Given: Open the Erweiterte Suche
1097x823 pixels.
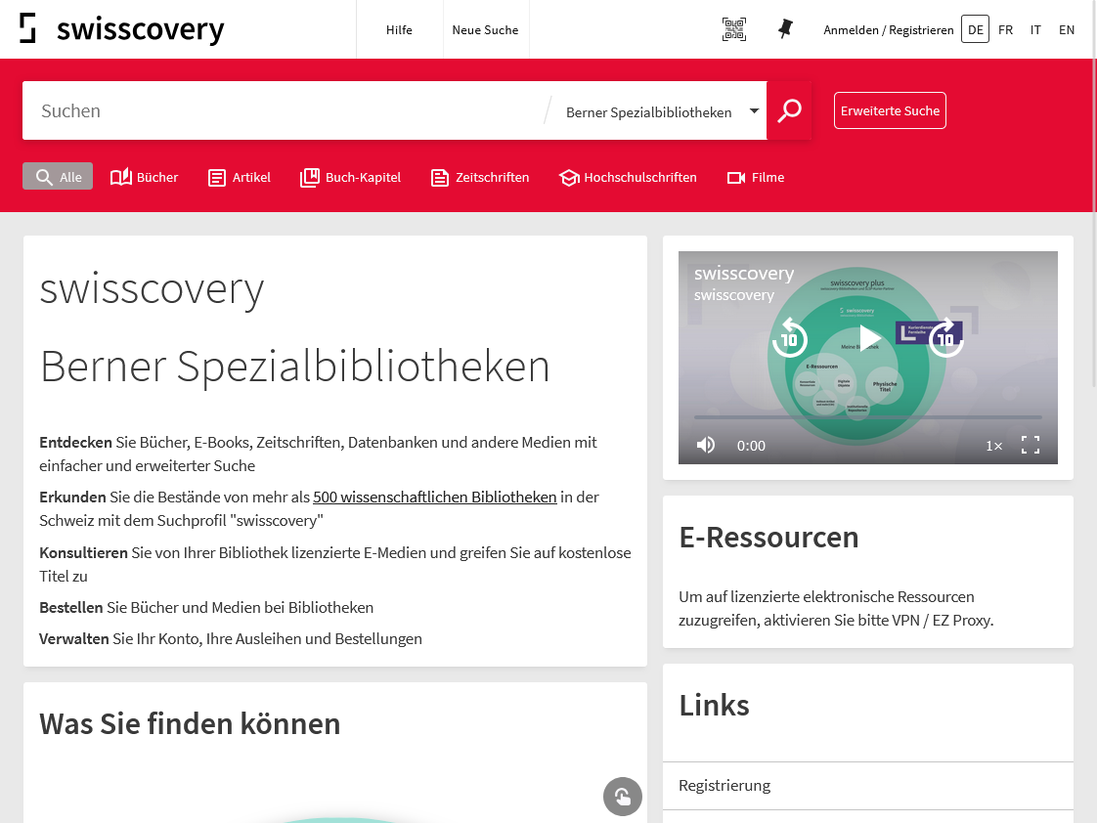Looking at the screenshot, I should pos(890,110).
